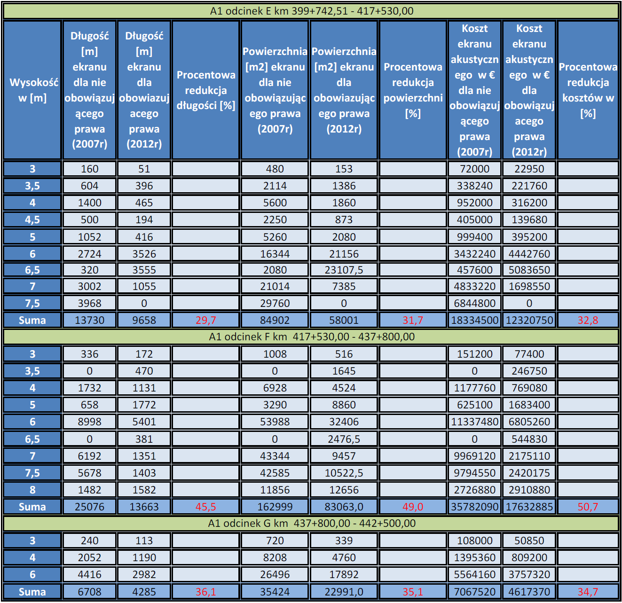Select the length value '6192'

pos(89,456)
